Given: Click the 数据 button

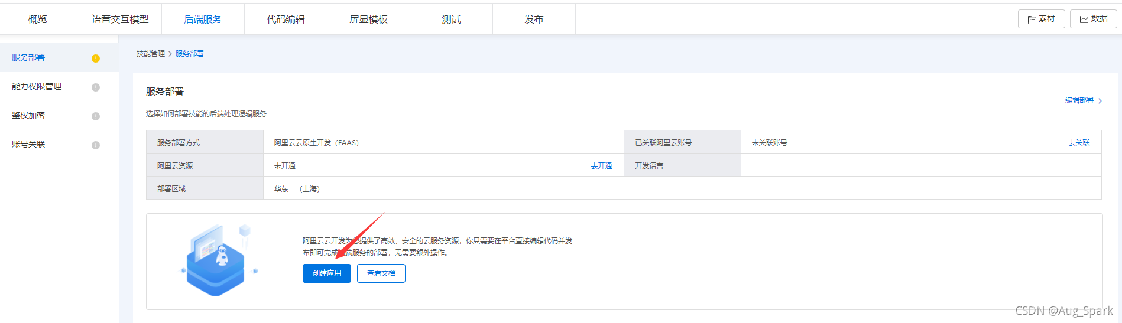Looking at the screenshot, I should 1094,19.
